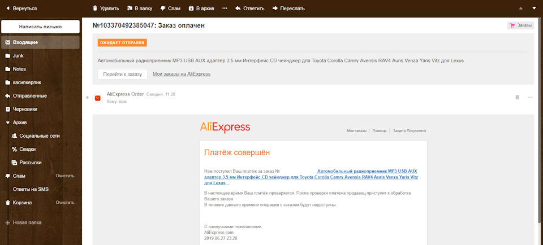The width and height of the screenshot is (543, 245).
Task: Click the Платёж совершён heading
Action: 237,152
